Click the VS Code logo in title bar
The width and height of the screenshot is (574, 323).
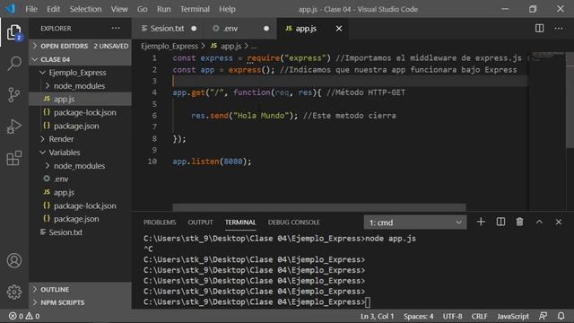10,9
